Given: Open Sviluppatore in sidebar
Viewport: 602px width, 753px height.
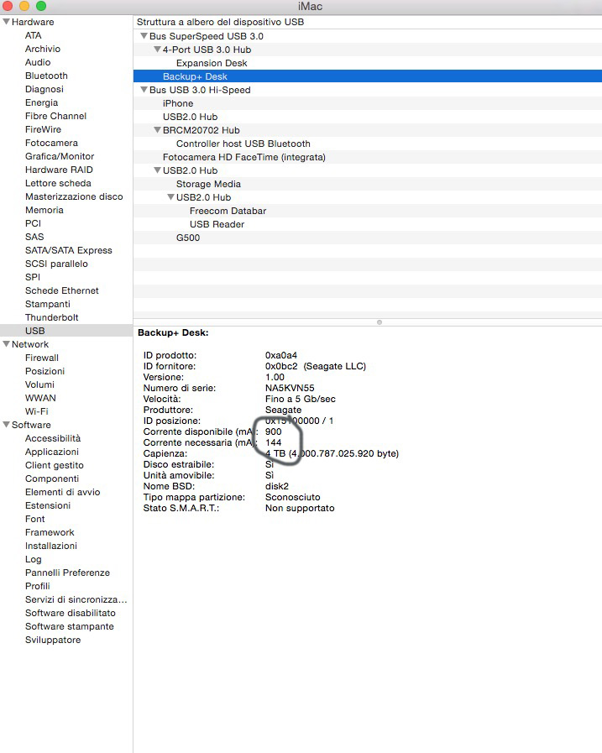Looking at the screenshot, I should pos(53,641).
